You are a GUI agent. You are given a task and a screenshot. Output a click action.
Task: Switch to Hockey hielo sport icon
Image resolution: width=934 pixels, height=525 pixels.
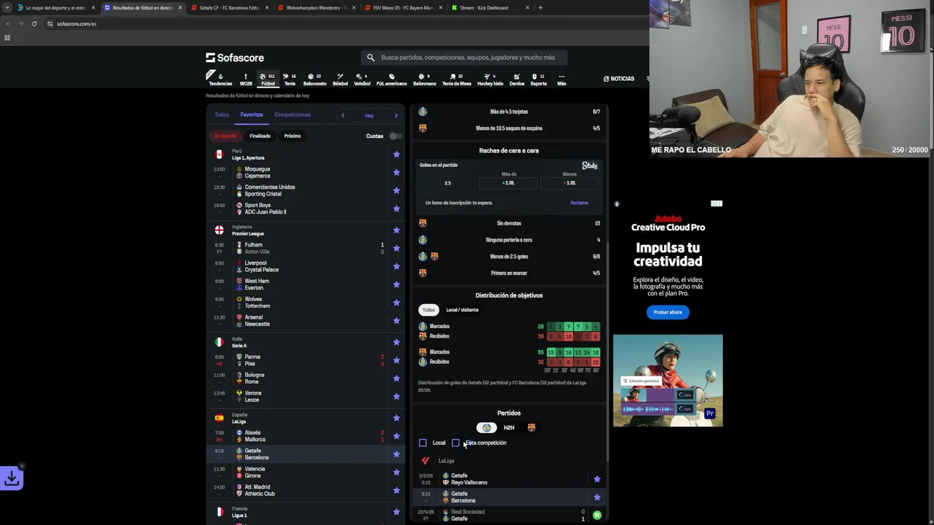point(490,79)
